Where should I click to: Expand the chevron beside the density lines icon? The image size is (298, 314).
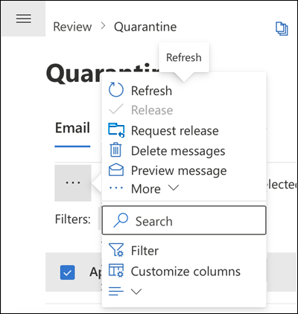(x=136, y=292)
